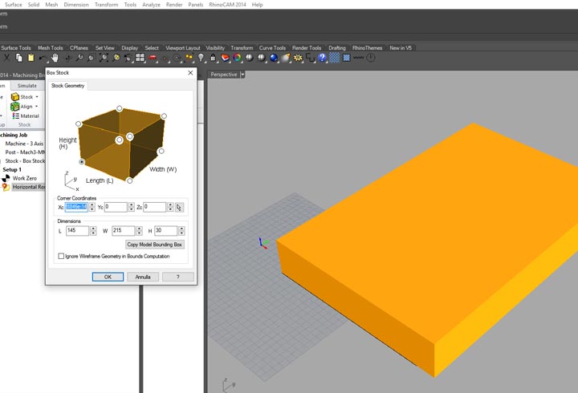Click the blue question mark Help icon

[322, 58]
